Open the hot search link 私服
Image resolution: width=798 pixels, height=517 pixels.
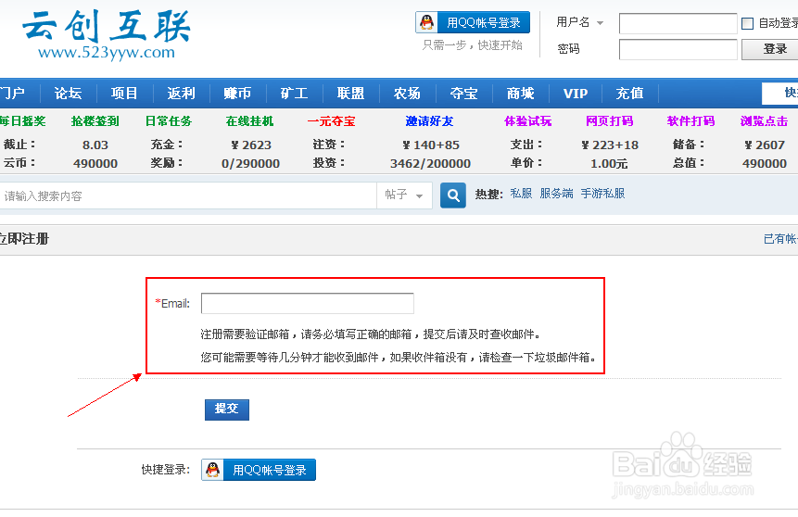click(521, 194)
